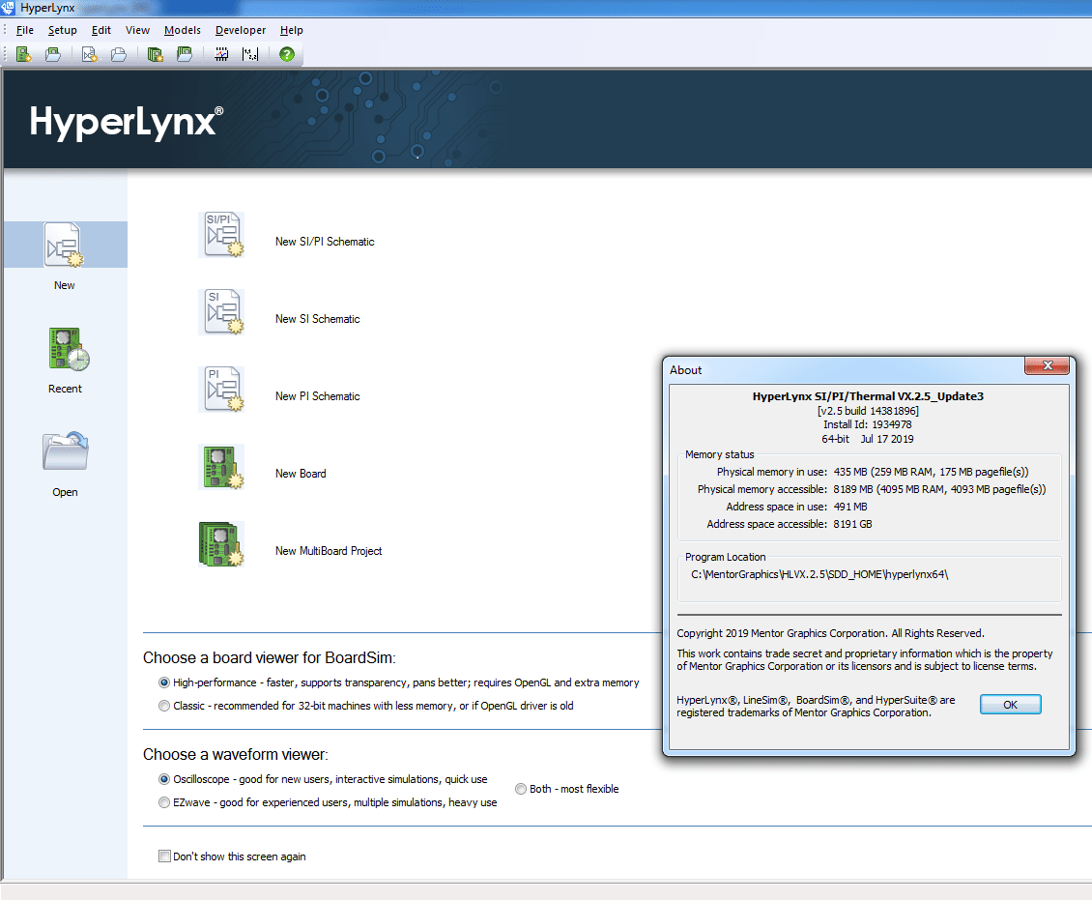Click the New Board toolbar icon

23,54
